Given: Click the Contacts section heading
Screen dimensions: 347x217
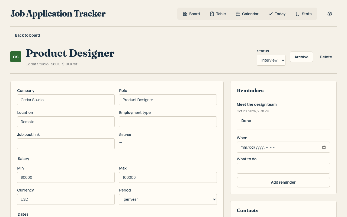Looking at the screenshot, I should 248,210.
